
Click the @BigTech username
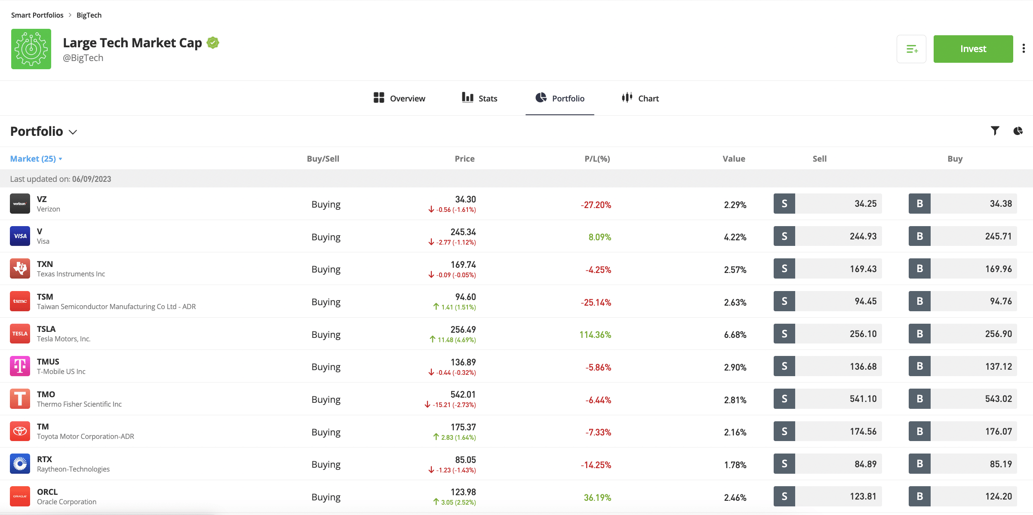[83, 58]
